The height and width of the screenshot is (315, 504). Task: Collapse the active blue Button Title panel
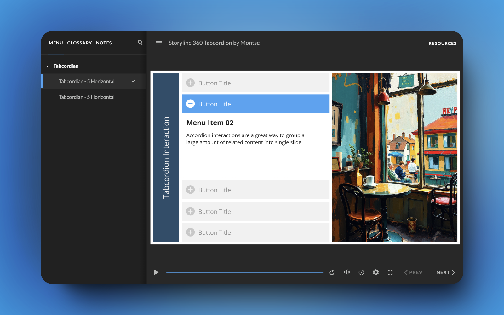255,104
